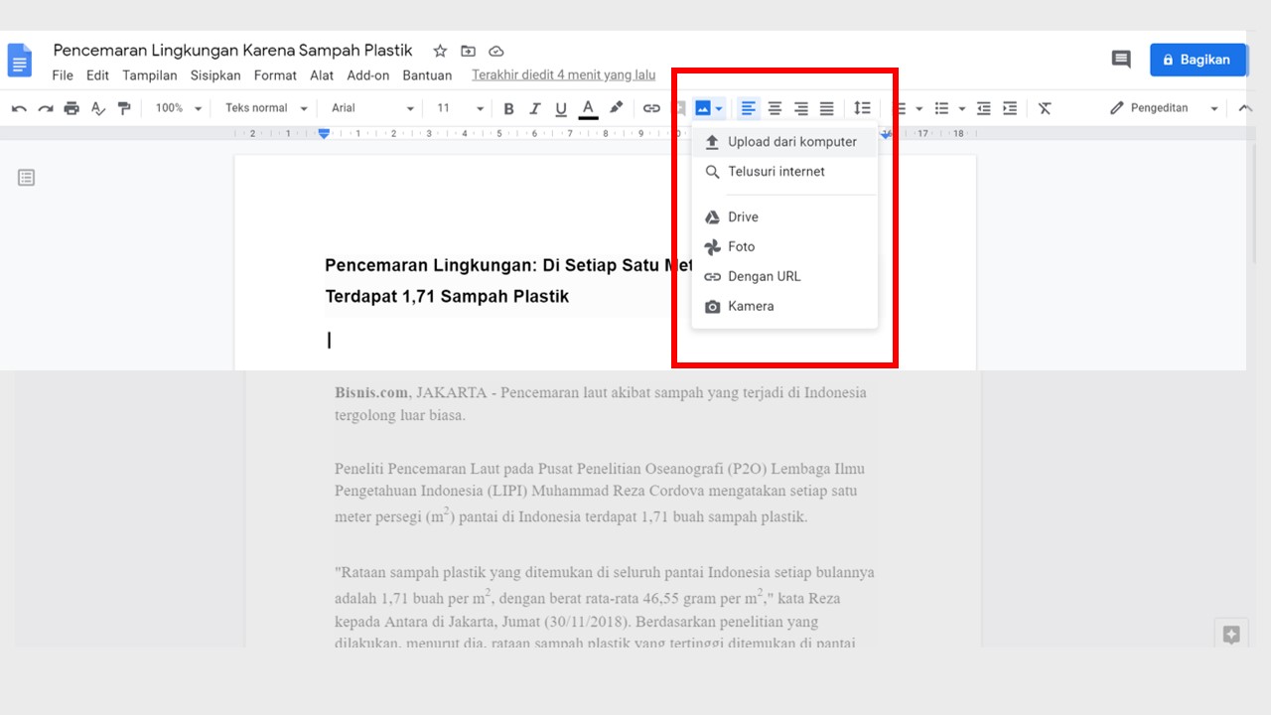This screenshot has width=1271, height=715.
Task: Open the Arial font dropdown
Action: coord(372,108)
